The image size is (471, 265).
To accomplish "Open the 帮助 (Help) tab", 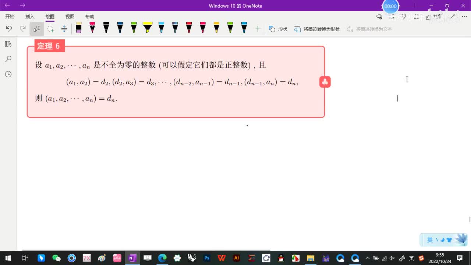I will pos(90,17).
